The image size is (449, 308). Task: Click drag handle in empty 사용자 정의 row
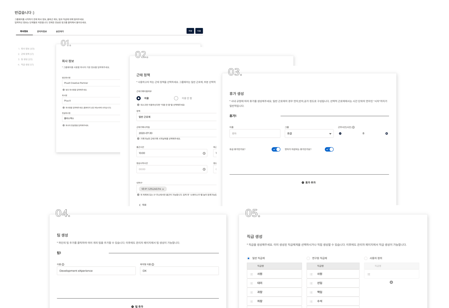[x=369, y=274]
